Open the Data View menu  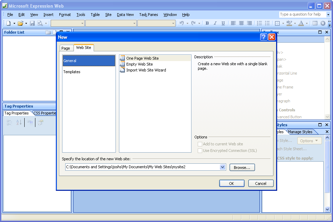tap(125, 15)
